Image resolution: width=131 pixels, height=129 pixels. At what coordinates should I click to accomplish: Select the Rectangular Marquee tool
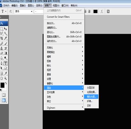2,29
